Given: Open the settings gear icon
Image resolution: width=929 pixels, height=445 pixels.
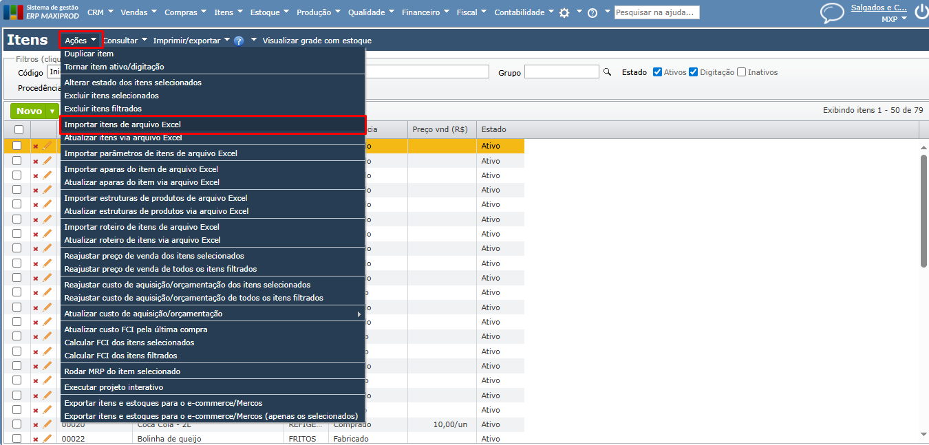Looking at the screenshot, I should [564, 12].
